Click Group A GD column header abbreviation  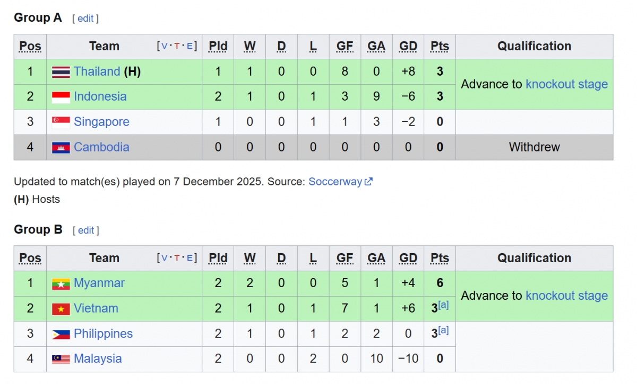click(x=408, y=47)
